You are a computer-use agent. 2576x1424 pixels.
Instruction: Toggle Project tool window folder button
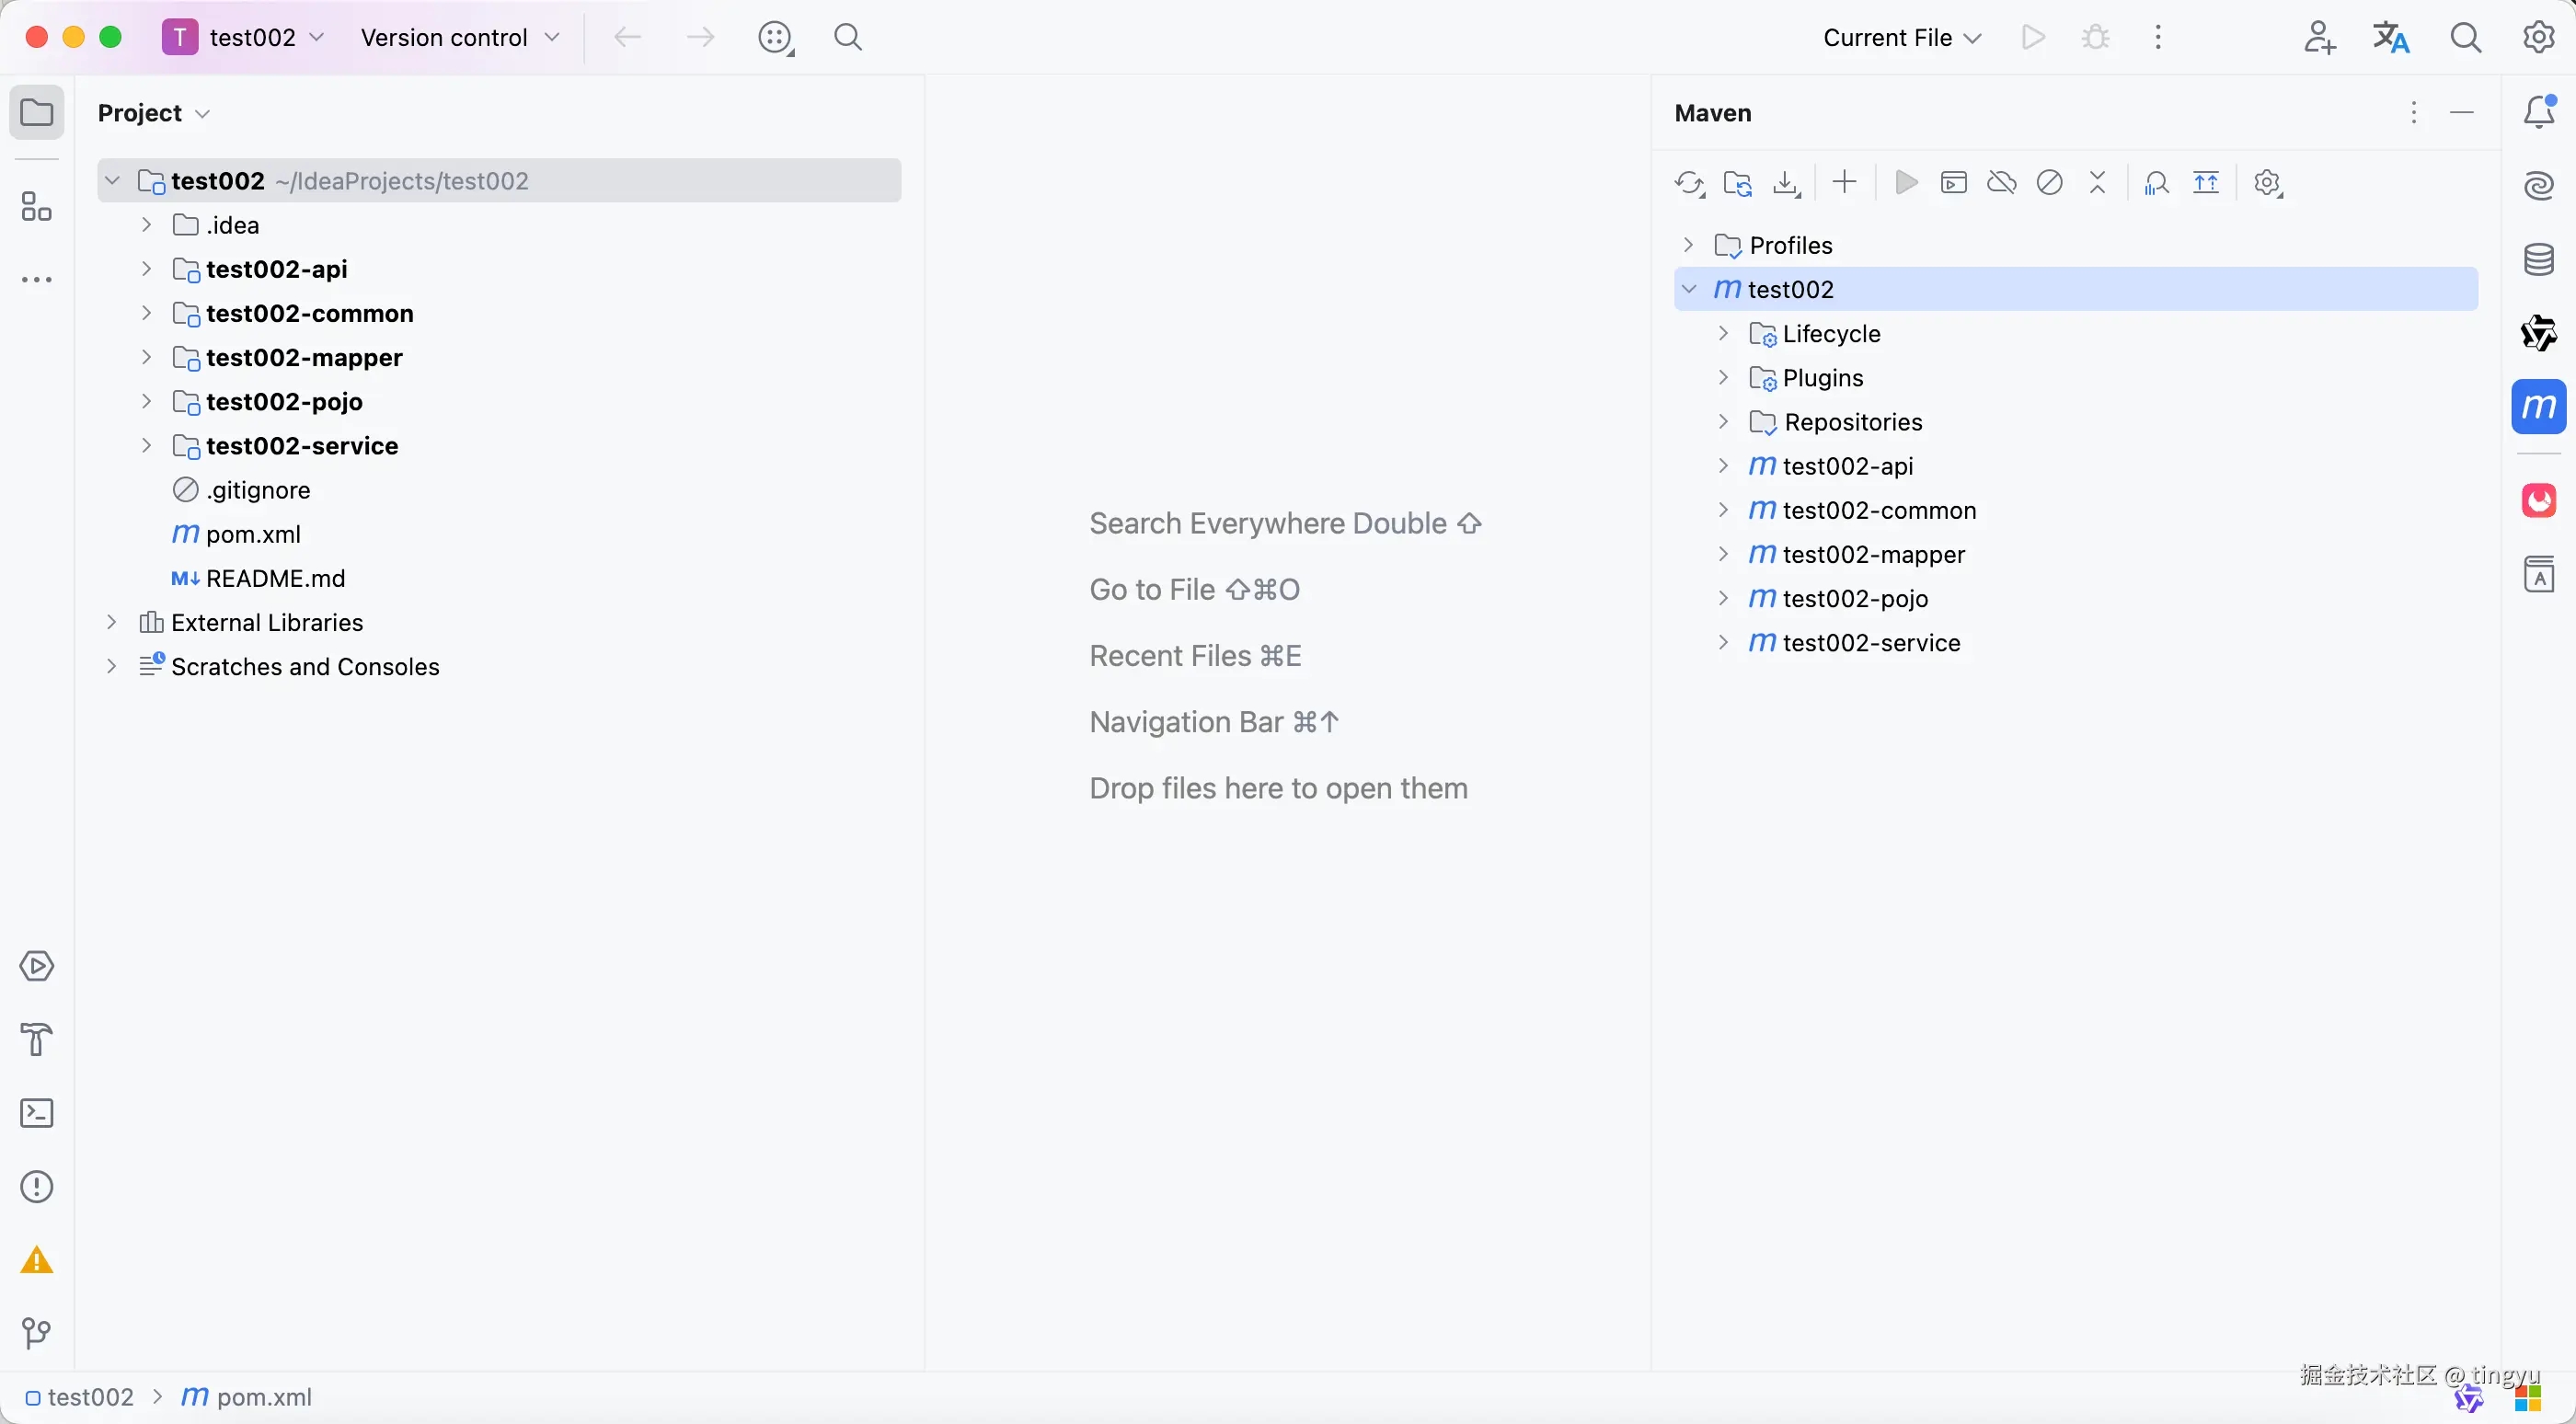pos(37,112)
